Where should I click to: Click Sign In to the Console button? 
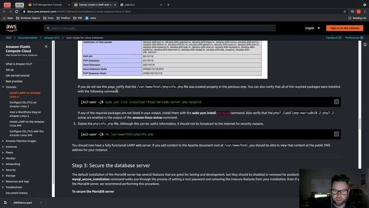(345, 28)
